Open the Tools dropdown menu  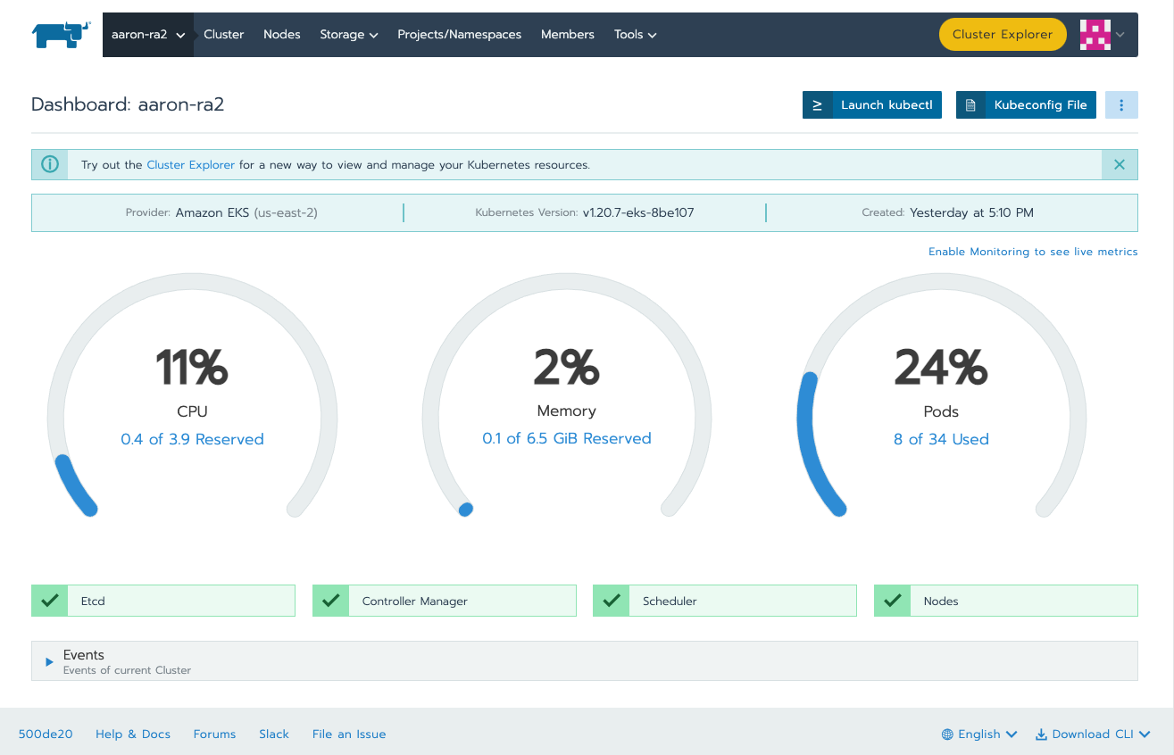tap(635, 34)
